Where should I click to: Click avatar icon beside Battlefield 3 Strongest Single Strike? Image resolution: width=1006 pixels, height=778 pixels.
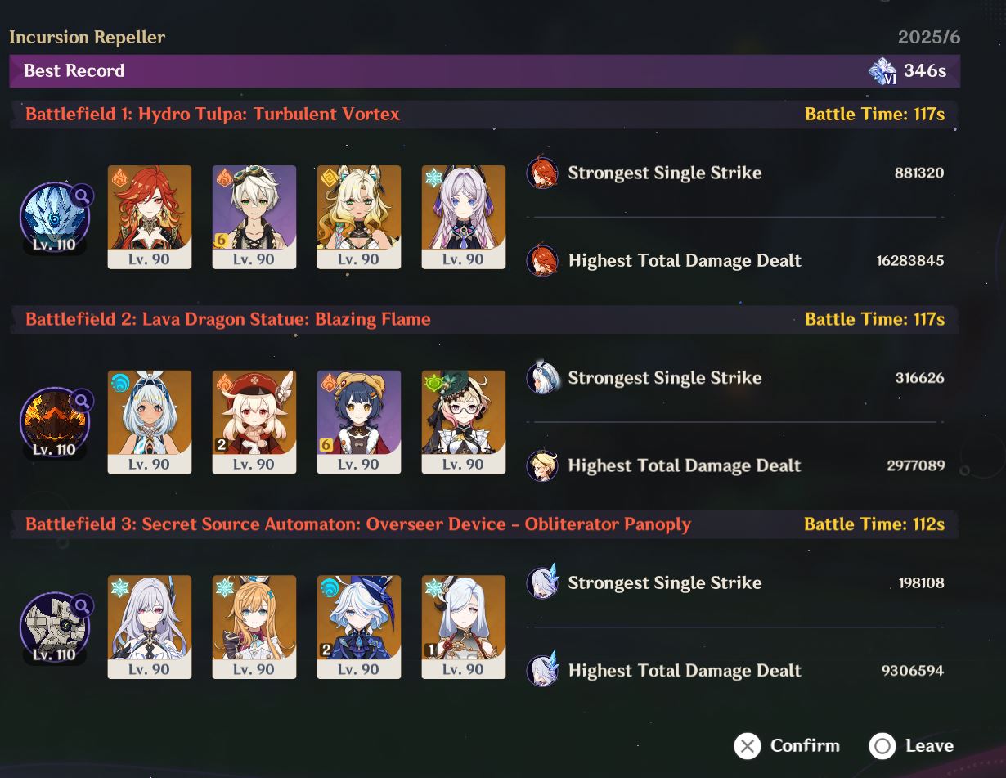pyautogui.click(x=542, y=582)
